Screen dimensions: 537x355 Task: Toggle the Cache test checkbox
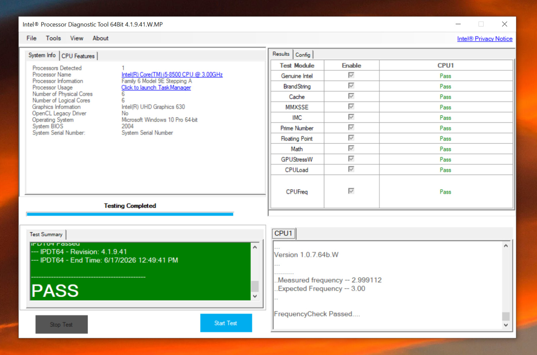tap(351, 96)
